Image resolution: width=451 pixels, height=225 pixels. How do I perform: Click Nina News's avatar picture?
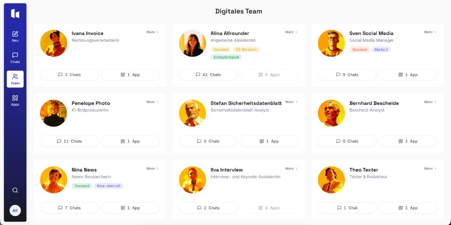tap(53, 180)
